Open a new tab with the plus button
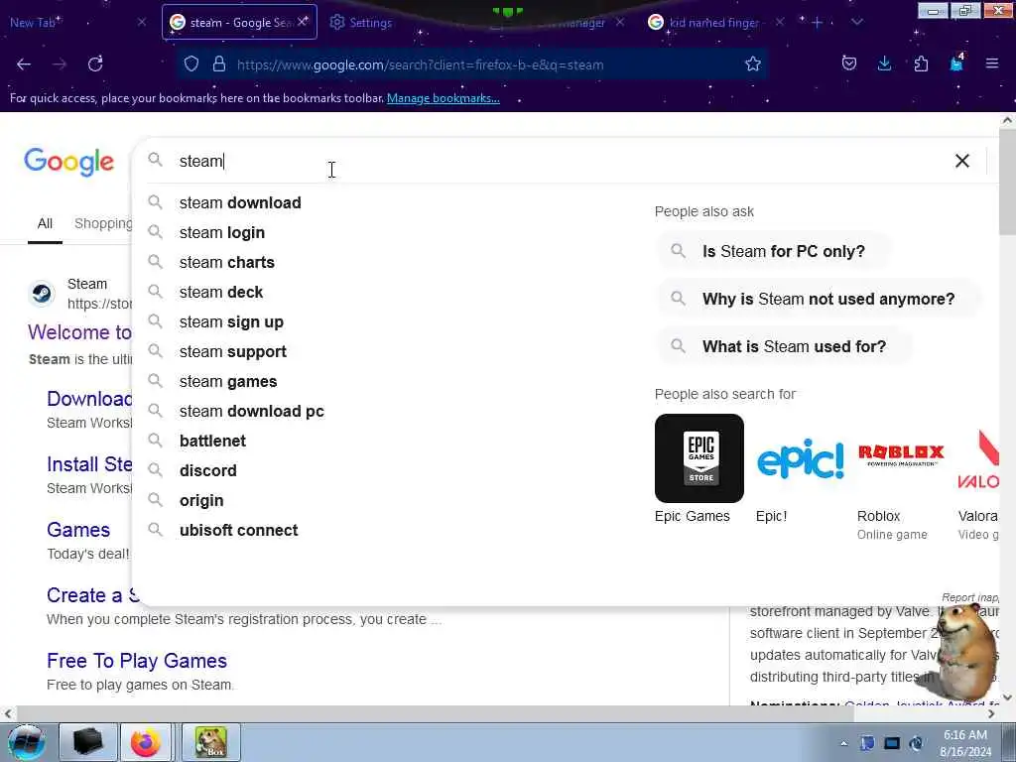Image resolution: width=1016 pixels, height=762 pixels. [818, 23]
